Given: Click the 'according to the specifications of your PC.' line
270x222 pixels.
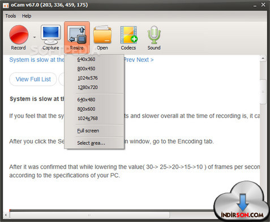Looking at the screenshot, I should 65,175.
